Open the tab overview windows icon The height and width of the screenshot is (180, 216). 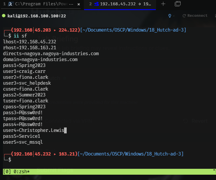(178, 4)
